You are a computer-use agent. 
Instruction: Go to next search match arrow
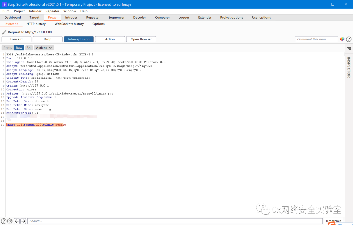pos(23,221)
